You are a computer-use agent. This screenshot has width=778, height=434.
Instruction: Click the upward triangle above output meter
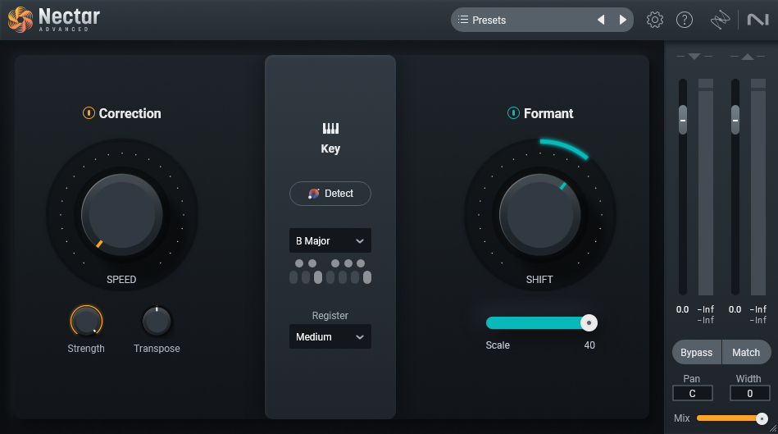(x=747, y=57)
